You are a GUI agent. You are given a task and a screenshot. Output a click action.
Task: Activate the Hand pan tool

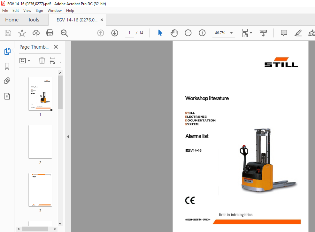click(x=174, y=33)
